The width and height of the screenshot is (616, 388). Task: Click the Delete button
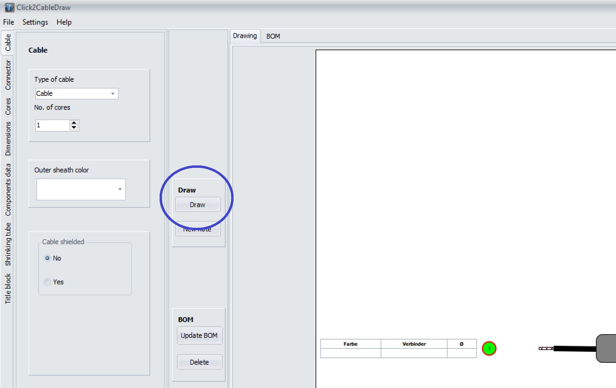coord(199,362)
